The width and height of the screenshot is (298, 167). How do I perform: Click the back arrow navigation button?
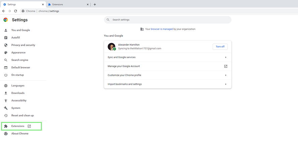4,11
